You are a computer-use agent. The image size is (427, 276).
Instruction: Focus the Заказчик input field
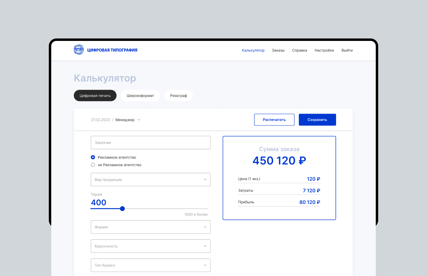click(x=151, y=143)
